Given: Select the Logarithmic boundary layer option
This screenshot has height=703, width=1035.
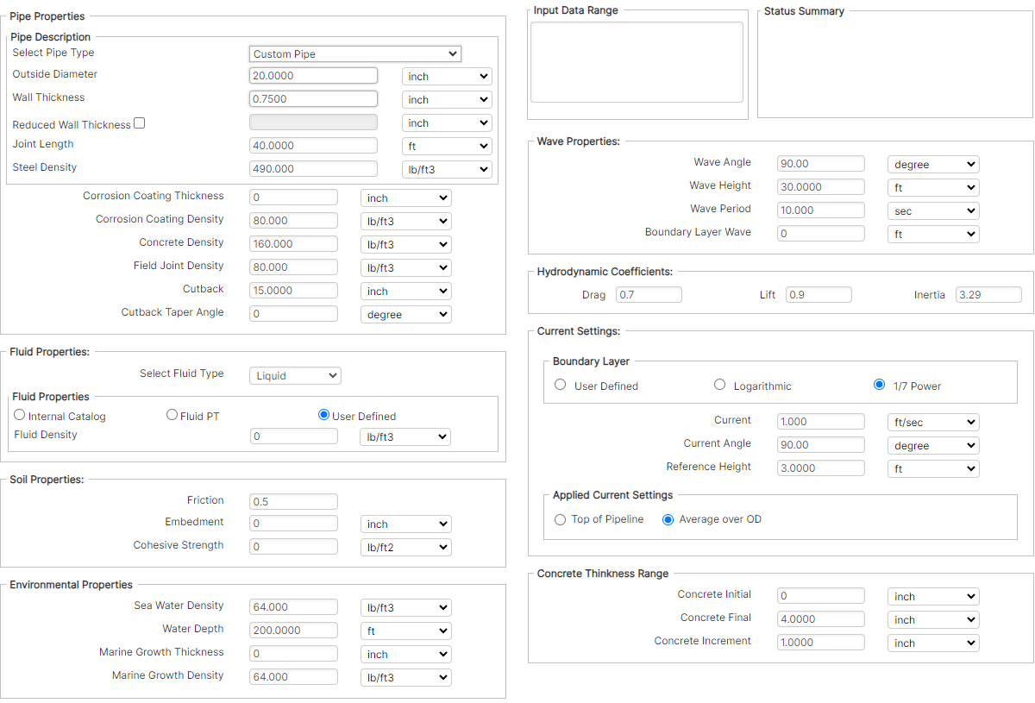Looking at the screenshot, I should click(719, 385).
